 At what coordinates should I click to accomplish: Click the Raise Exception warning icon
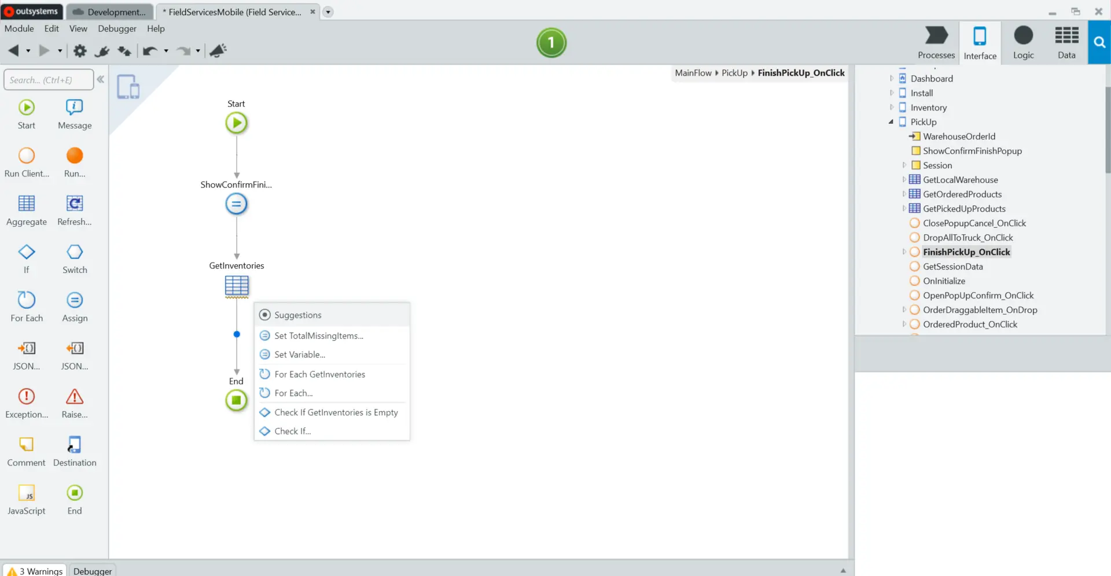(75, 397)
